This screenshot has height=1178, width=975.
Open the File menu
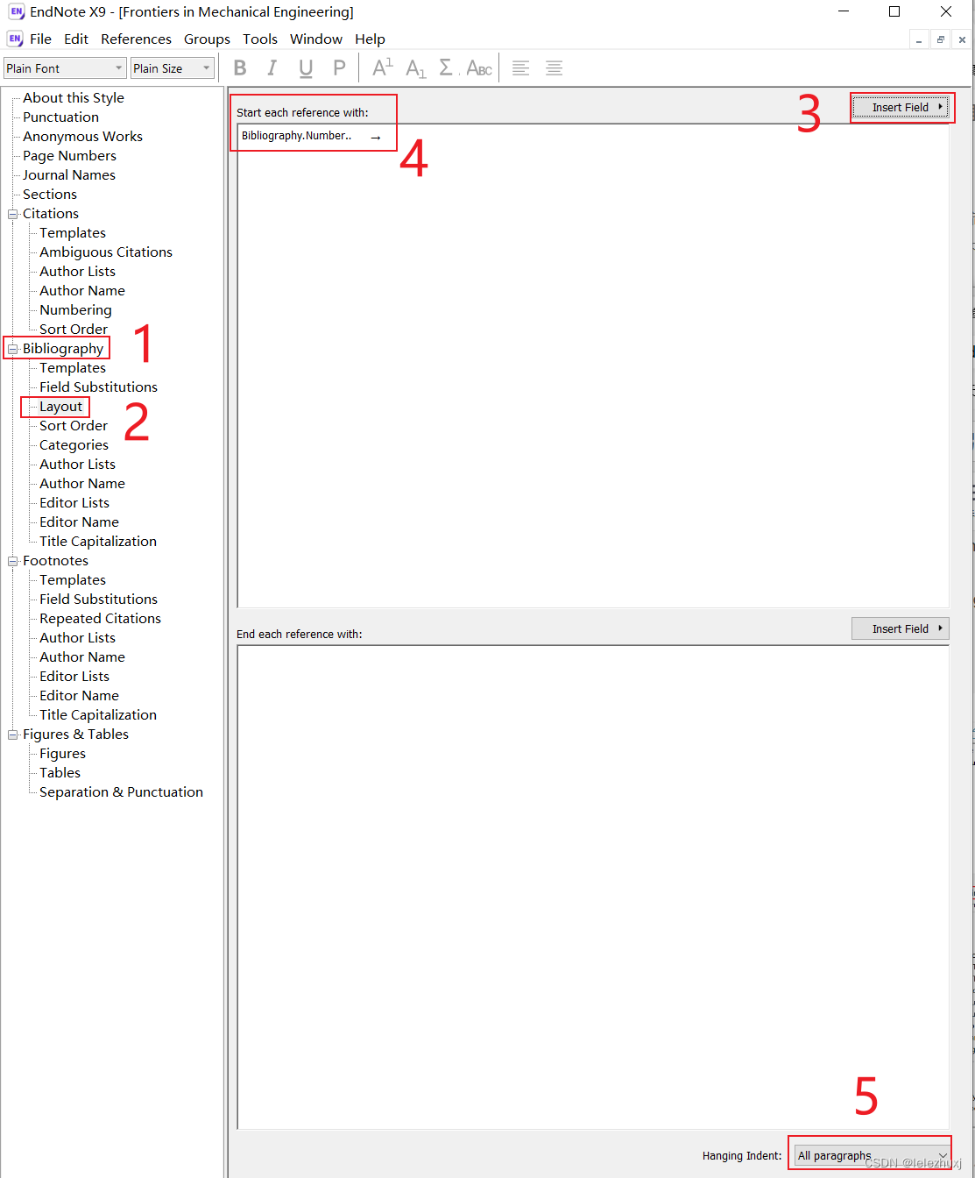point(40,39)
